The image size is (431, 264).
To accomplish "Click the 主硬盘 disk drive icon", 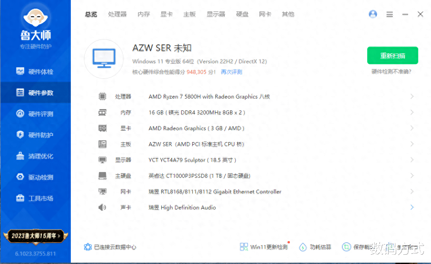I will pyautogui.click(x=102, y=176).
